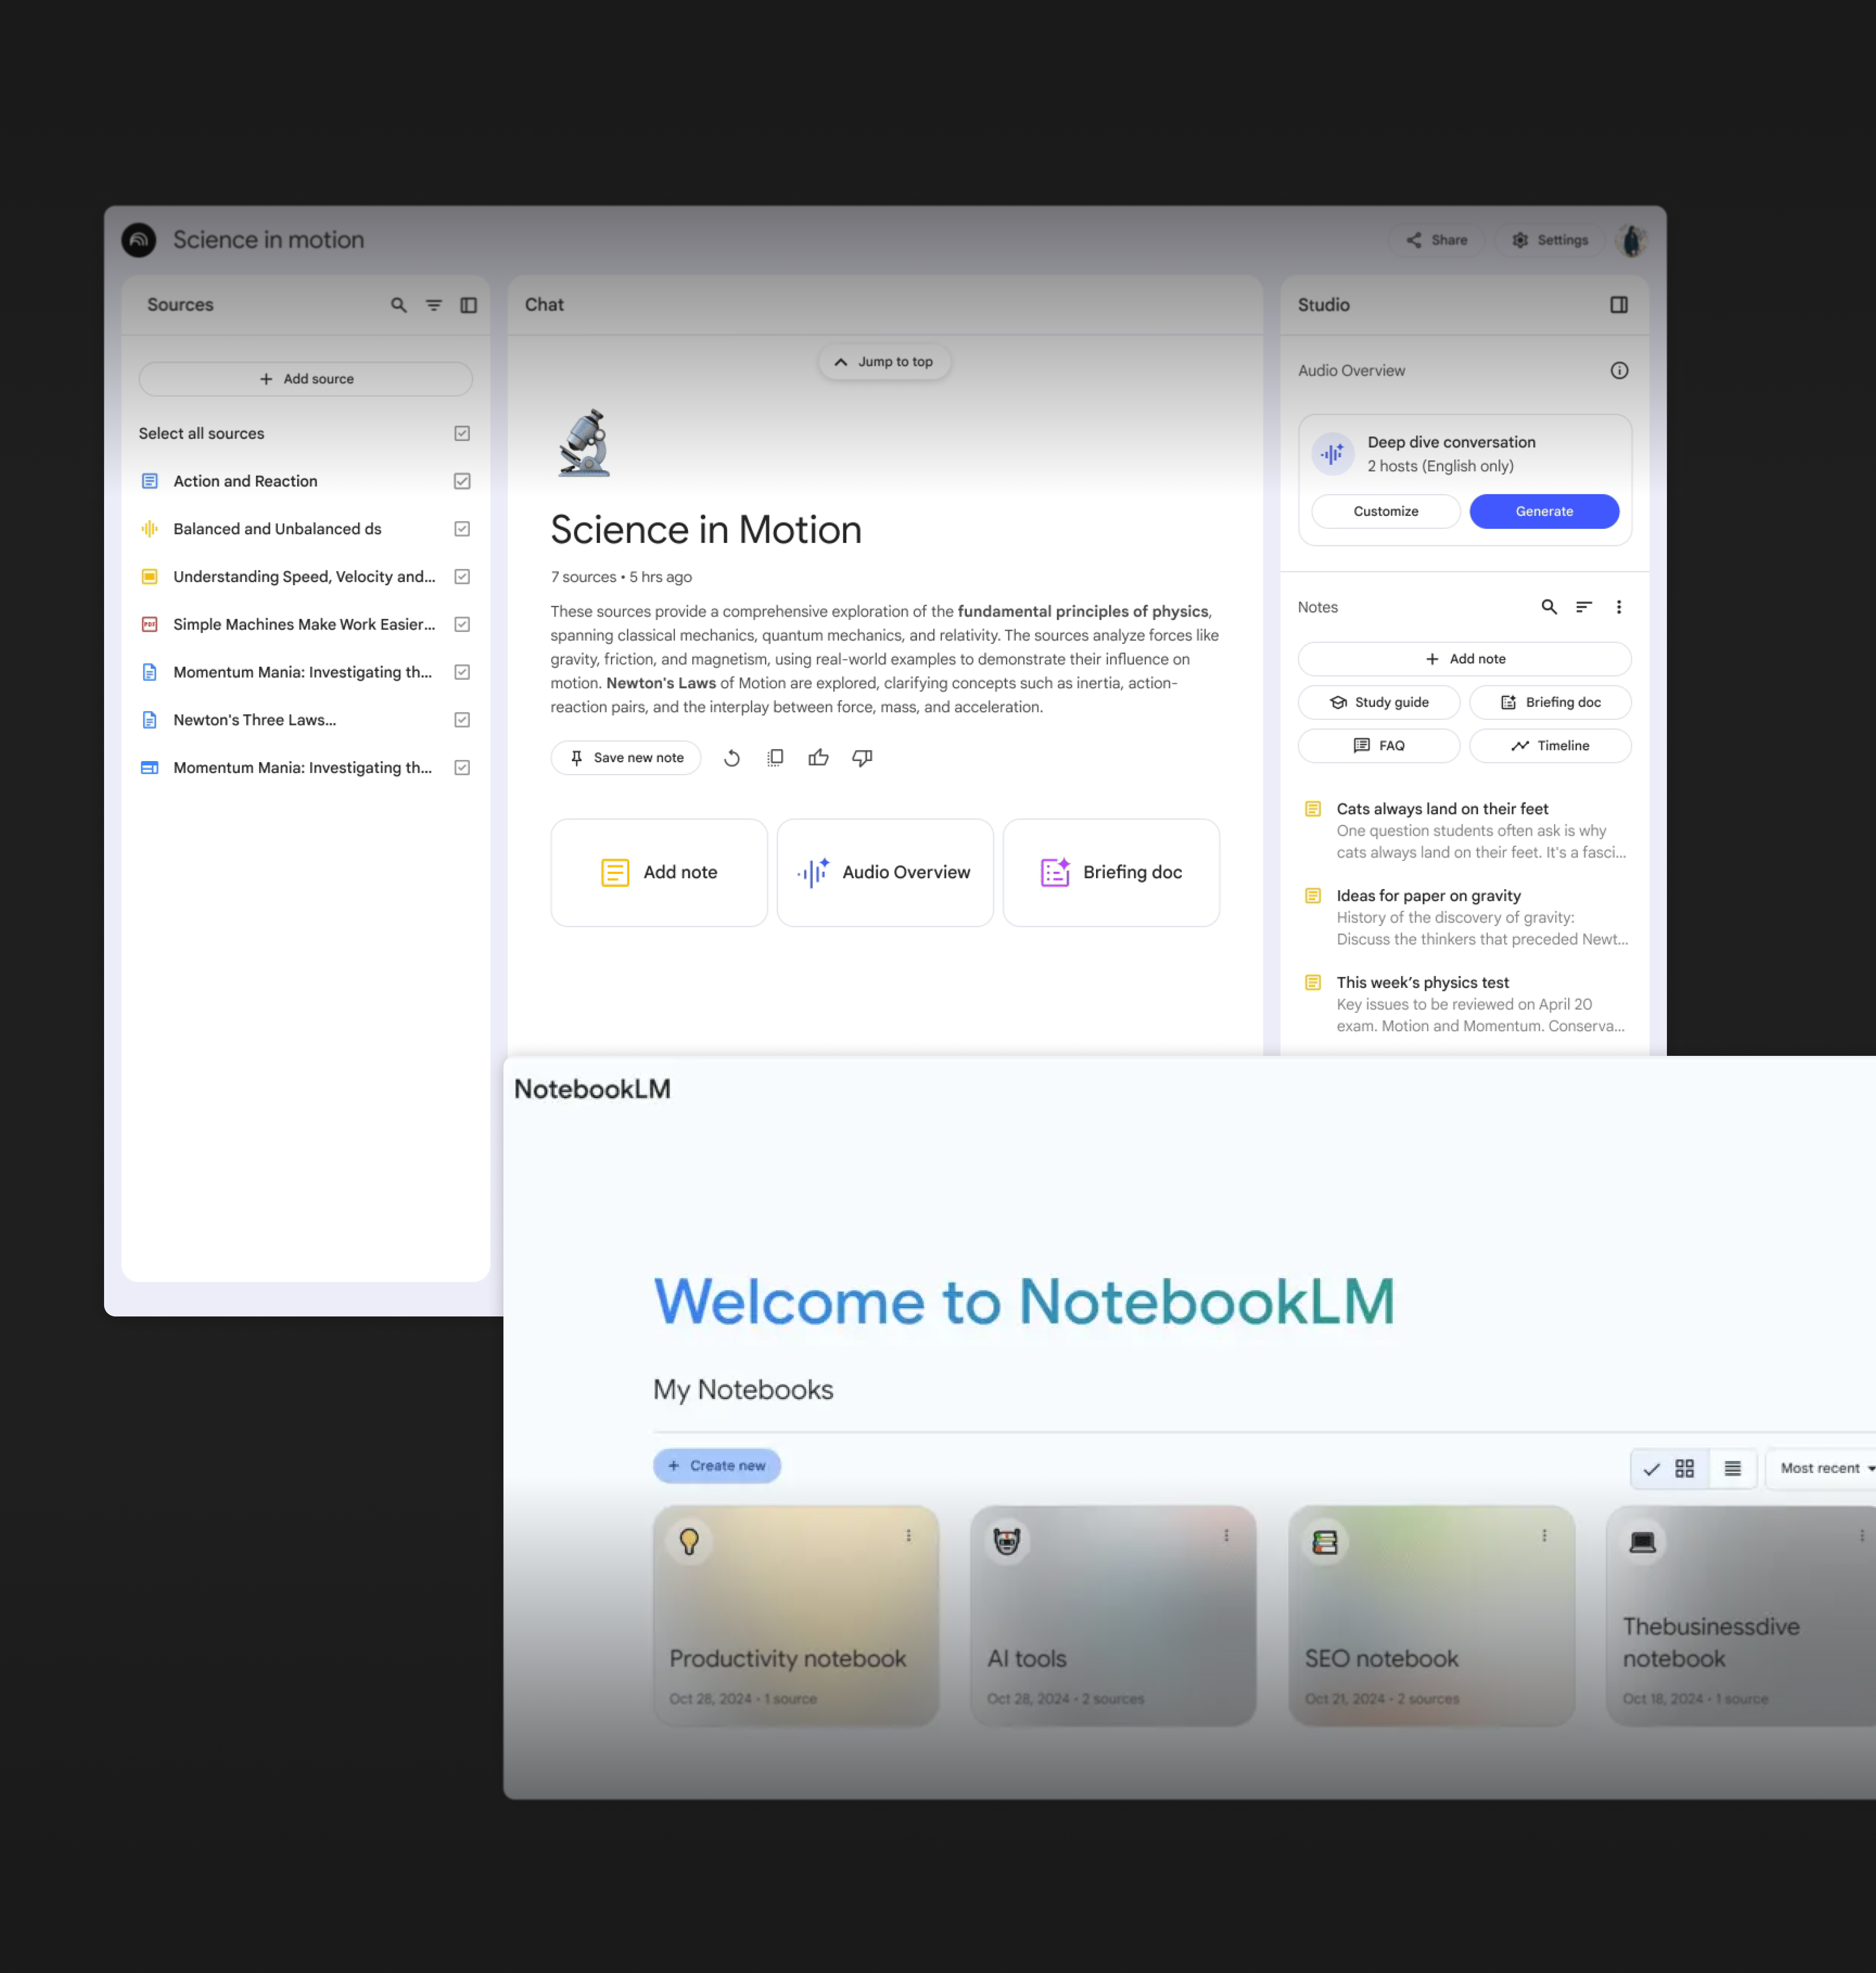
Task: Open the Productivity notebook options menu
Action: pyautogui.click(x=908, y=1535)
